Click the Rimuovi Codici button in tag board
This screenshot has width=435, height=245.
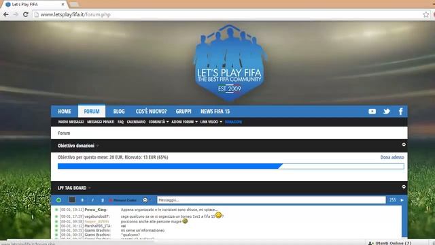[122, 200]
